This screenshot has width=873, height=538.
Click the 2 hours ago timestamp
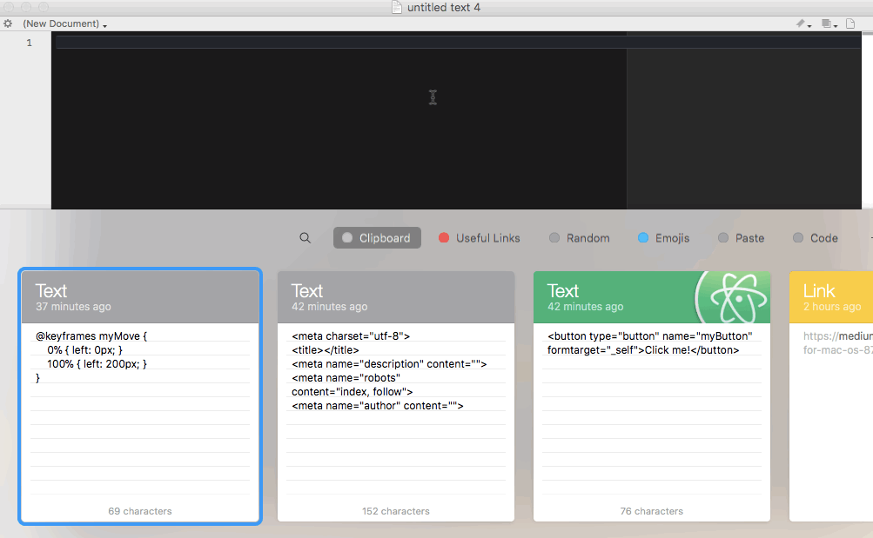(x=832, y=306)
